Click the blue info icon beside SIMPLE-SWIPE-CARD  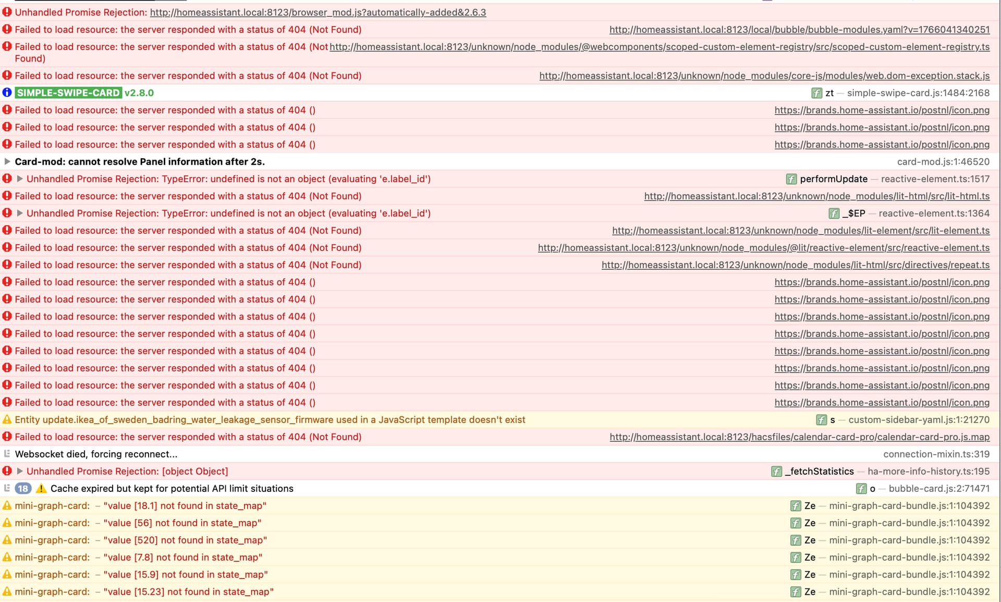pyautogui.click(x=7, y=93)
